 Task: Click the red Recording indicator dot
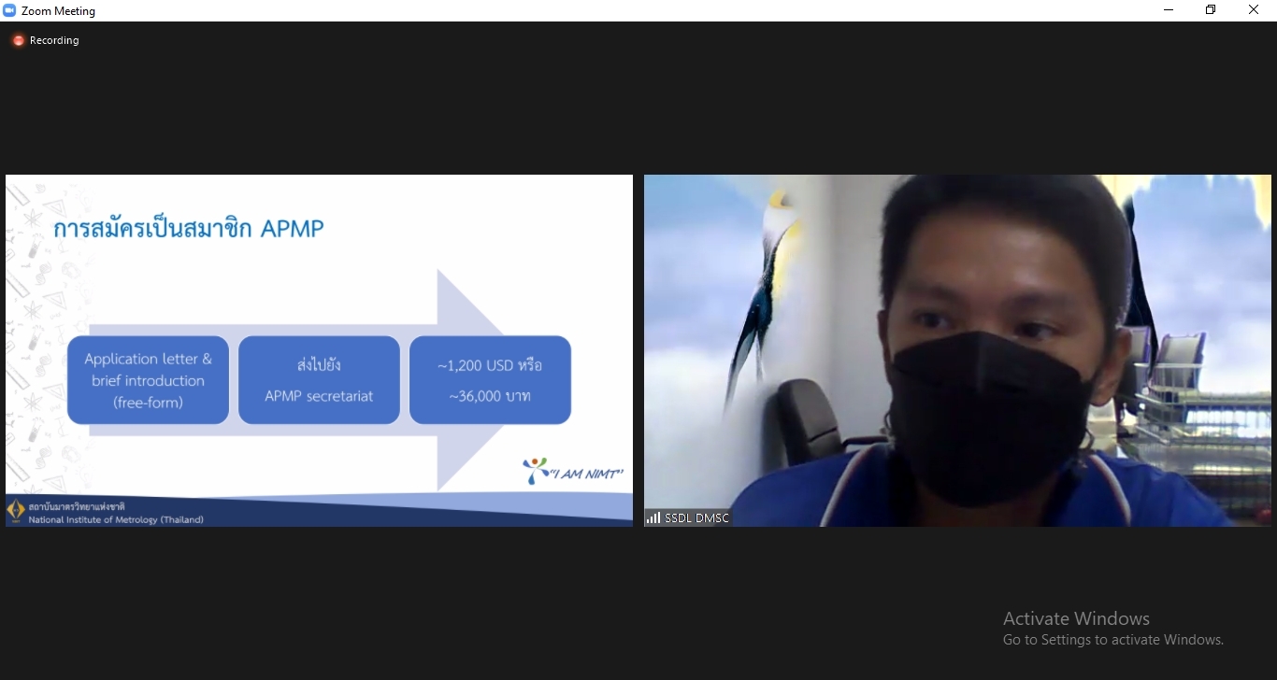[18, 41]
